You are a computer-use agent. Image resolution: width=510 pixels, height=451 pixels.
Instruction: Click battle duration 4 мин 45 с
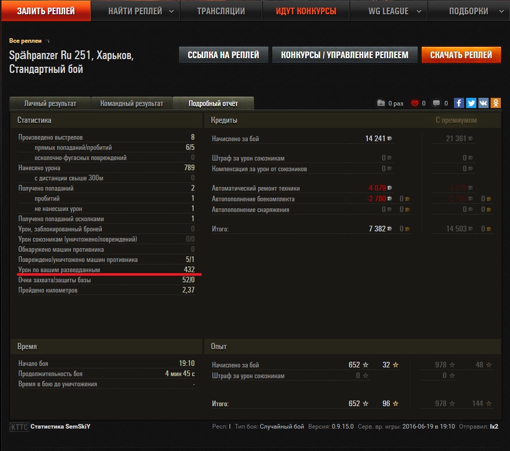pos(180,374)
